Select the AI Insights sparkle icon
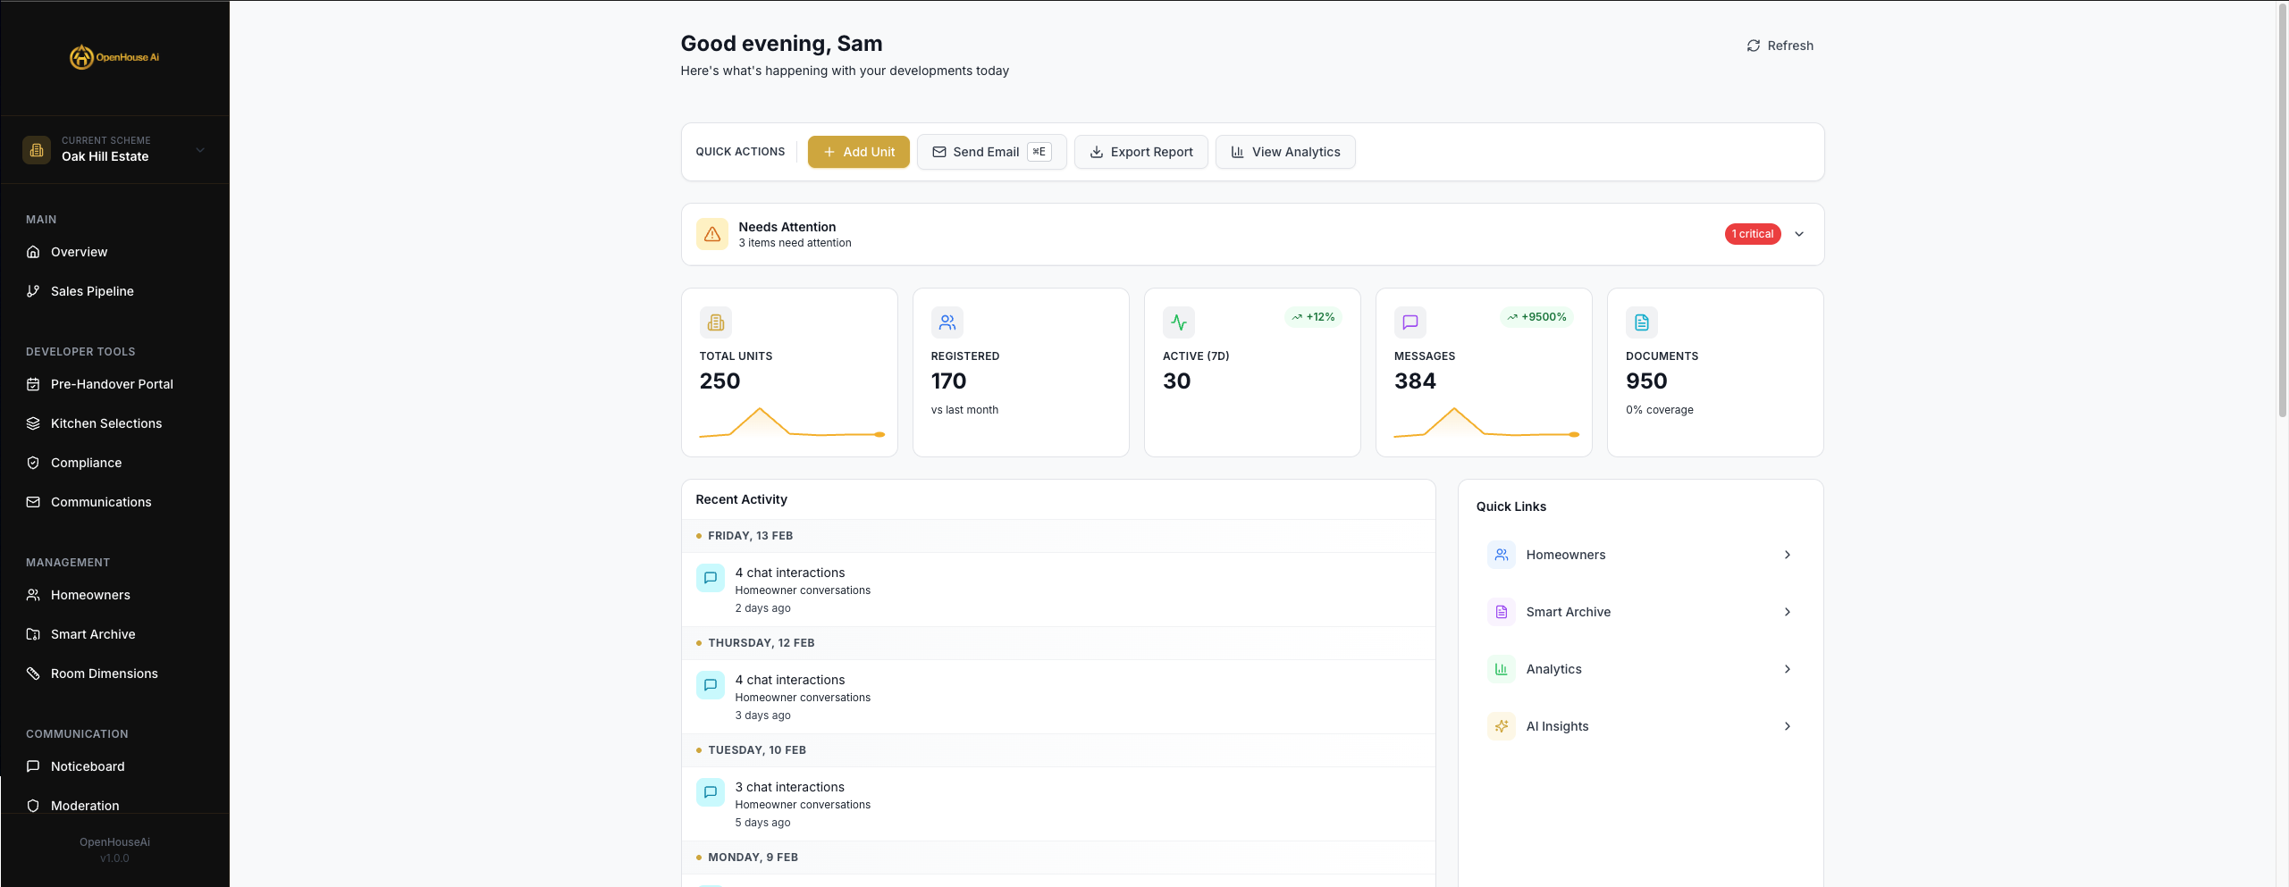The height and width of the screenshot is (887, 2289). pos(1501,726)
